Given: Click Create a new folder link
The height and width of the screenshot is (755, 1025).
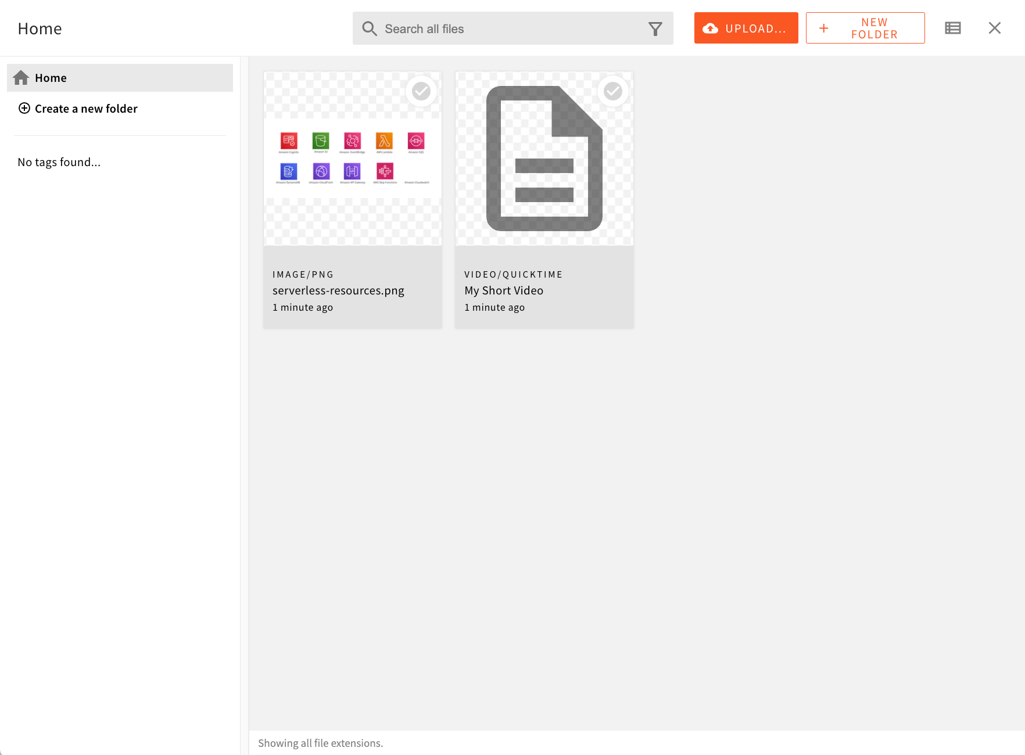Looking at the screenshot, I should (x=86, y=108).
